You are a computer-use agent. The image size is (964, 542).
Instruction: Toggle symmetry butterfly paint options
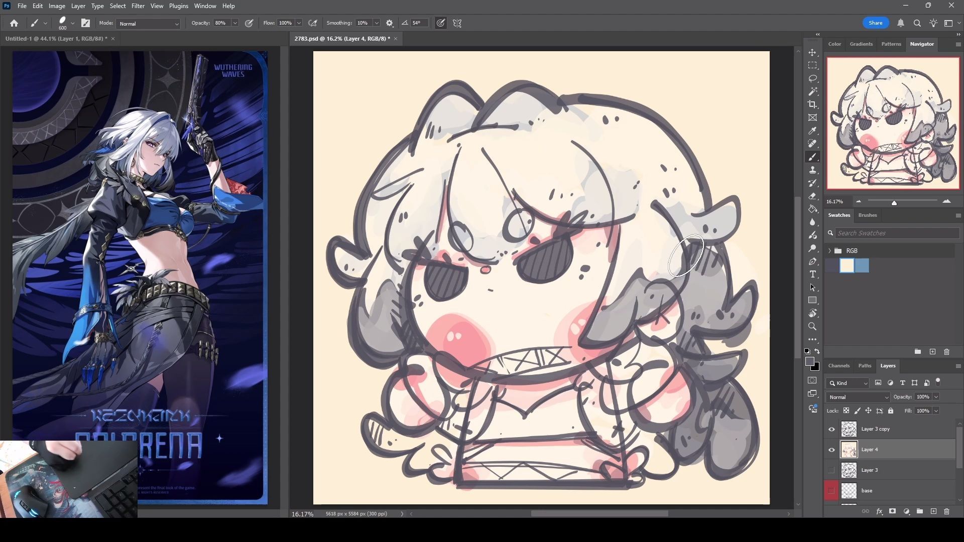click(x=457, y=23)
